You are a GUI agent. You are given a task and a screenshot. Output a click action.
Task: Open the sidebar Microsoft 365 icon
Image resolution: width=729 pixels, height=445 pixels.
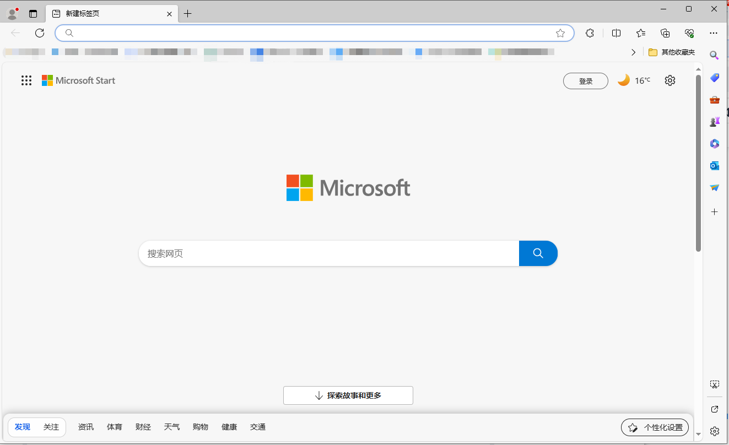[714, 144]
